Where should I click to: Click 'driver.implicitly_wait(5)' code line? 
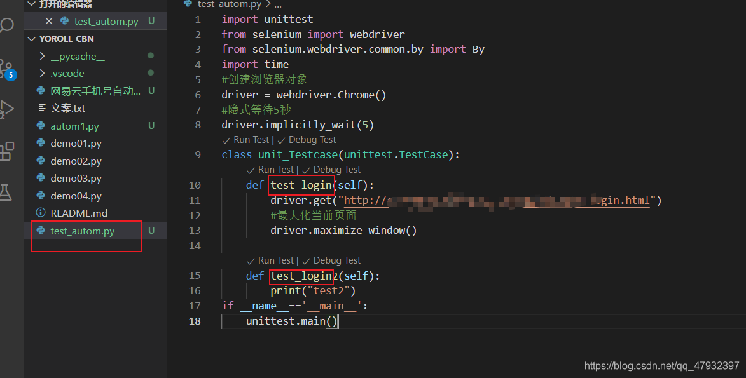coord(298,125)
